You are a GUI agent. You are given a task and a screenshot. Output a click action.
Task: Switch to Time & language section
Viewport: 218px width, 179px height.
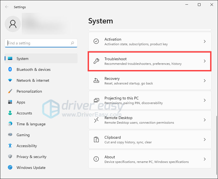pos(31,124)
